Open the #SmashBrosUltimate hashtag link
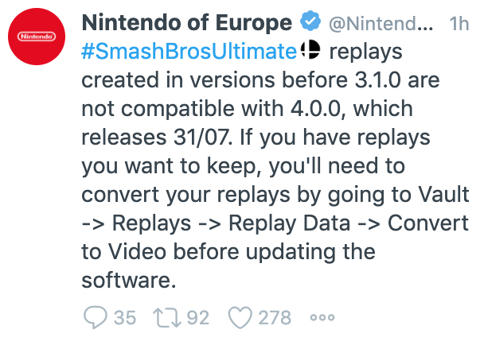Viewport: 484px width, 345px height. tap(190, 52)
